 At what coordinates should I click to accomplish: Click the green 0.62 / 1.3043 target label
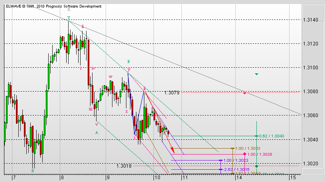point(272,136)
